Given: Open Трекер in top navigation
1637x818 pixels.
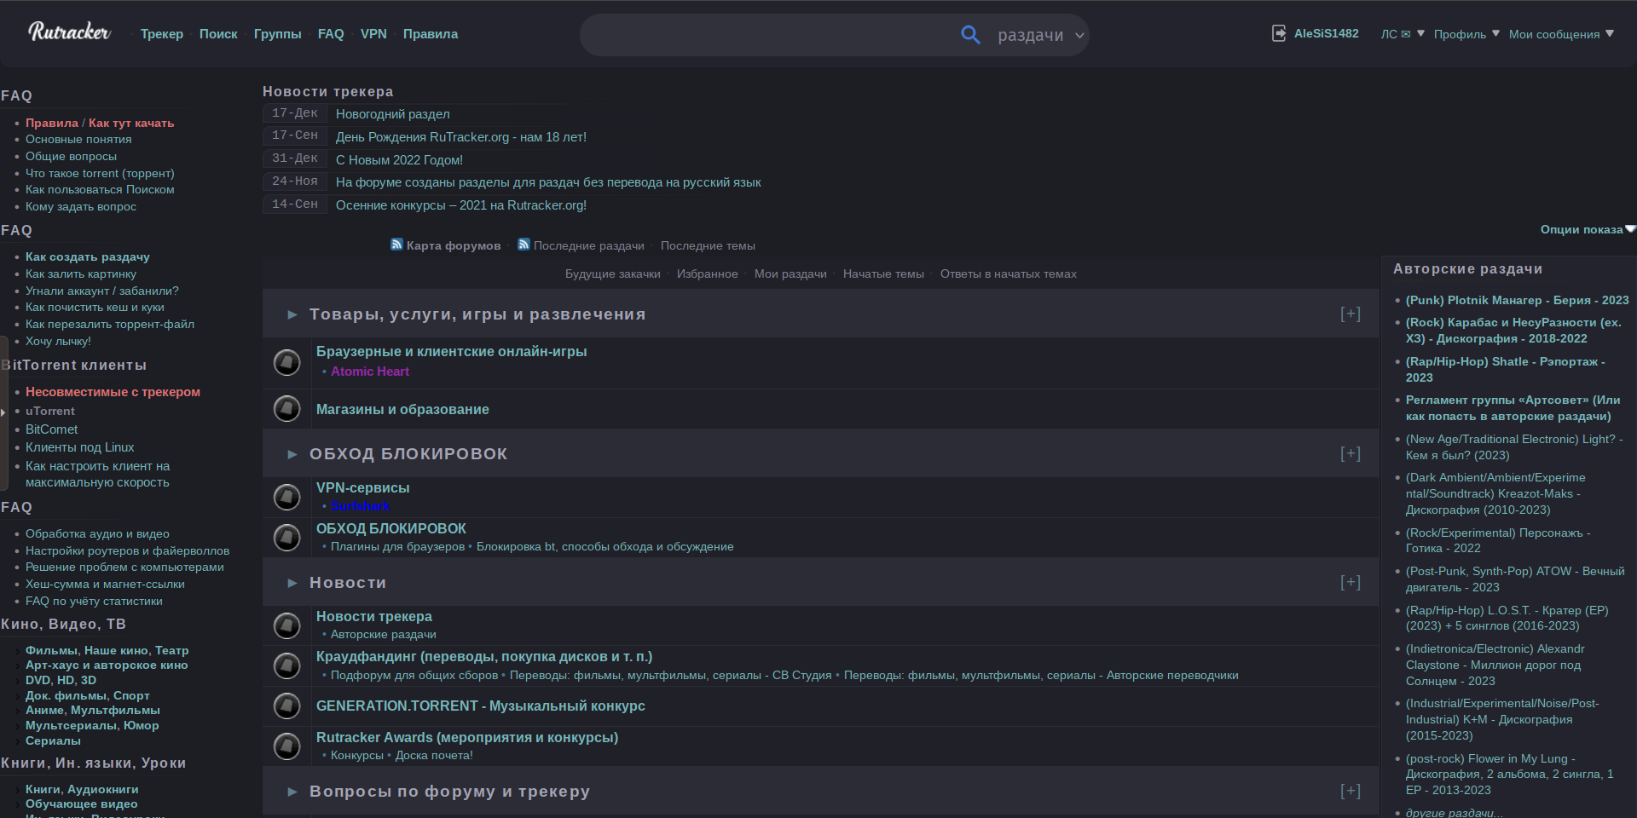Looking at the screenshot, I should (162, 34).
